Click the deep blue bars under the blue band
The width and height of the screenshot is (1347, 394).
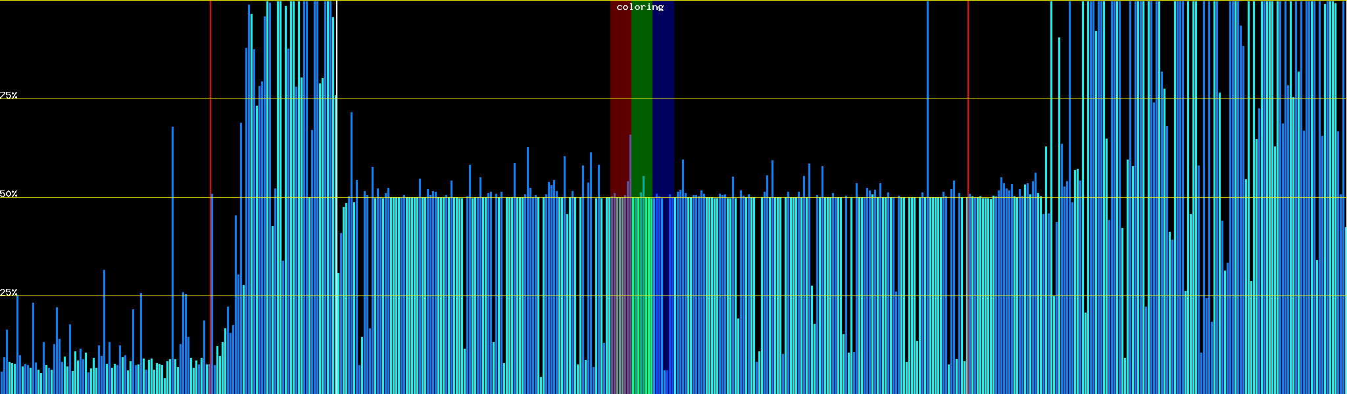pyautogui.click(x=663, y=295)
